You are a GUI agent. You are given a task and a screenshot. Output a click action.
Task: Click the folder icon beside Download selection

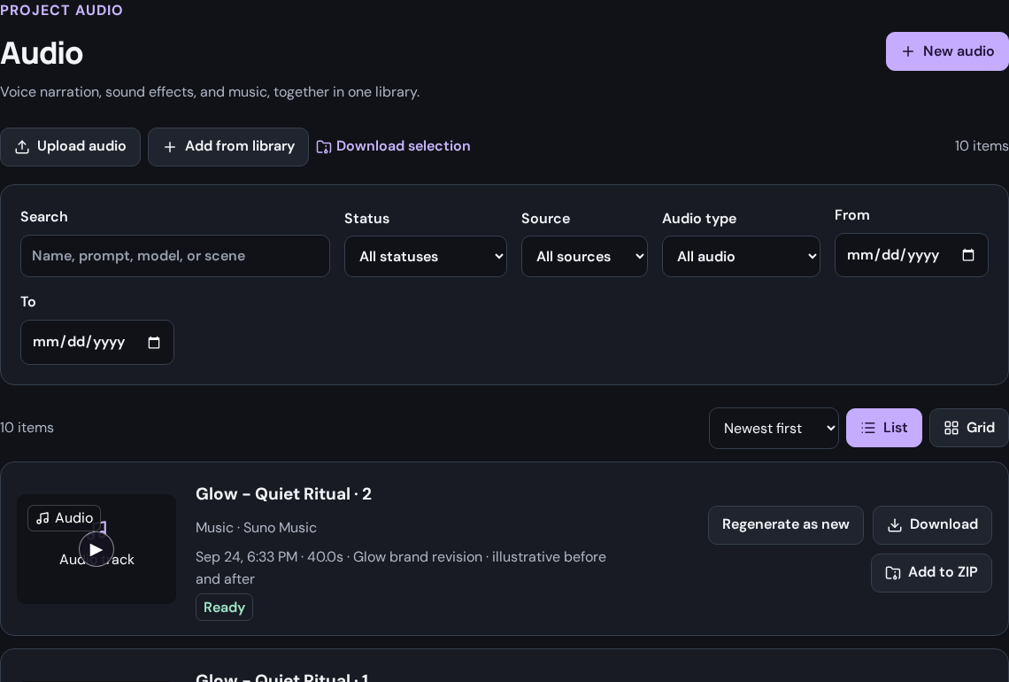click(x=324, y=147)
